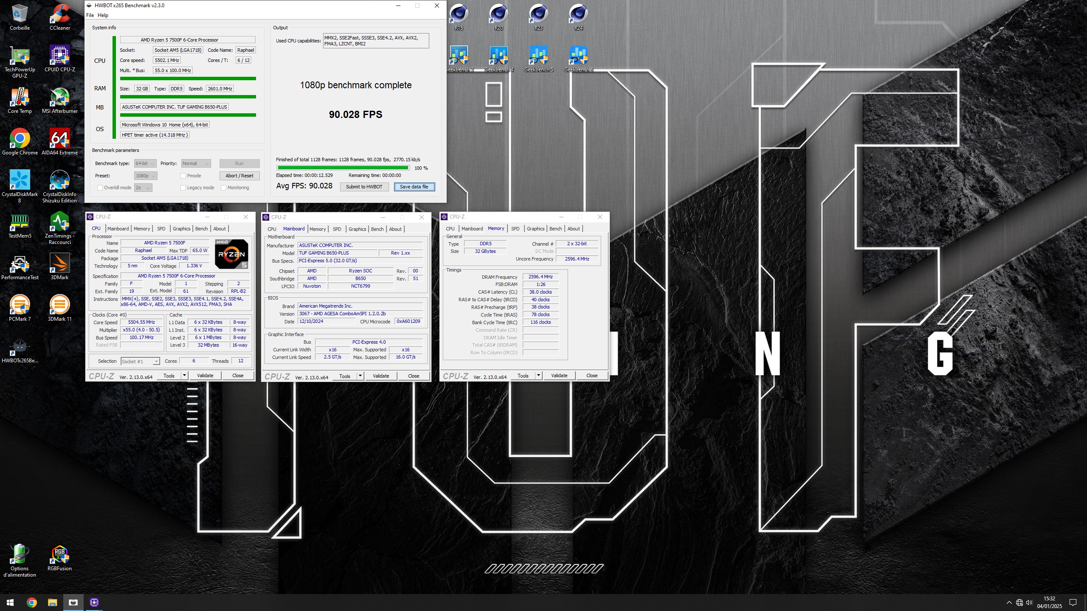Launch TechPowerUp GPU-Z shortcut
This screenshot has width=1087, height=611.
point(20,62)
